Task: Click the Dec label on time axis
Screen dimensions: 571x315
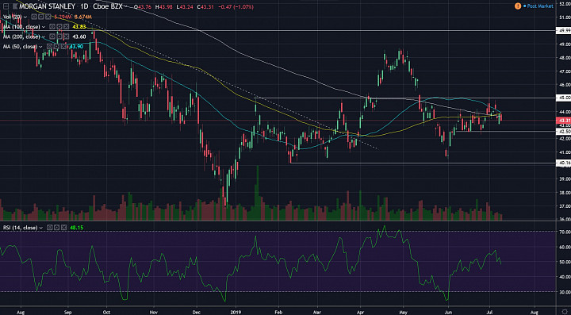Action: point(197,311)
